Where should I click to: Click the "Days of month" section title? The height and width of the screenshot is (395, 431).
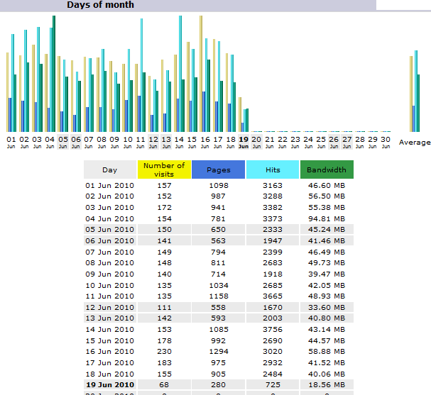point(100,5)
